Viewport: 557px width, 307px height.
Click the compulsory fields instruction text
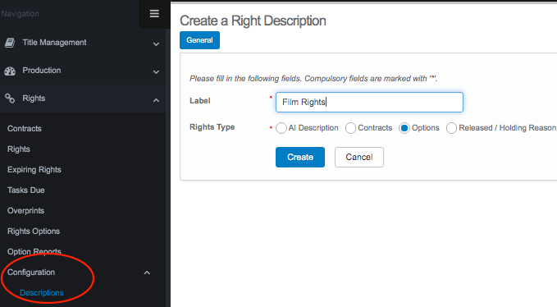point(313,79)
